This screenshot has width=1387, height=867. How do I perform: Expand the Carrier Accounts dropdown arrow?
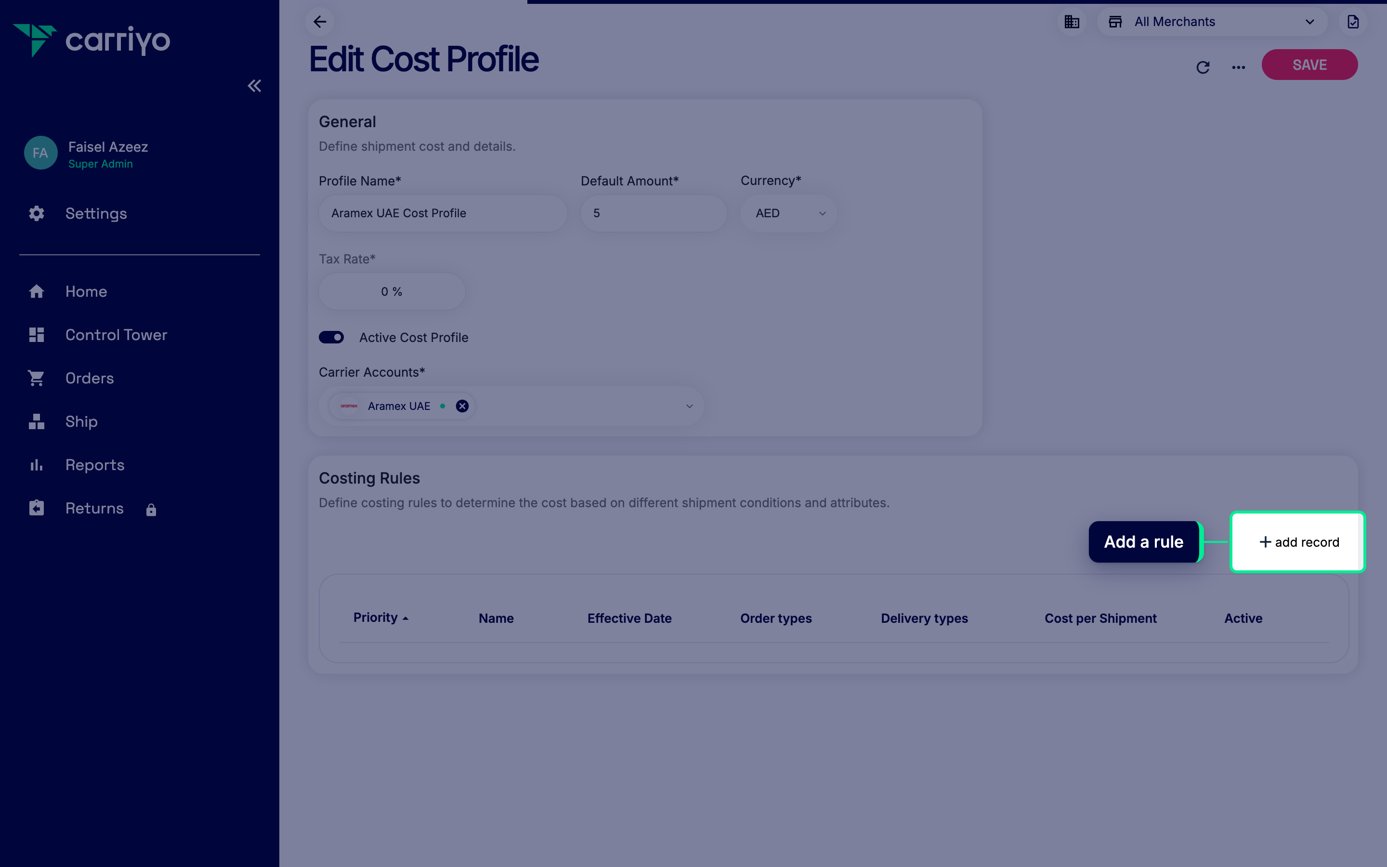(x=690, y=406)
